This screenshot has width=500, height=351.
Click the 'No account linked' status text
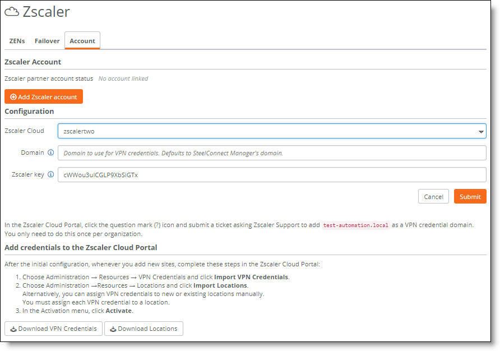123,78
